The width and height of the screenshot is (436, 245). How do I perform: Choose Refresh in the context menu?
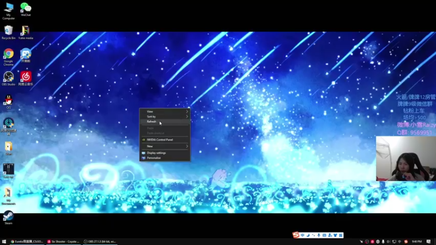coord(165,121)
